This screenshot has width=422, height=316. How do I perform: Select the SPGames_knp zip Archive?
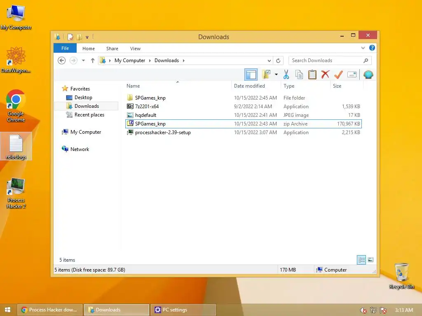tap(244, 123)
